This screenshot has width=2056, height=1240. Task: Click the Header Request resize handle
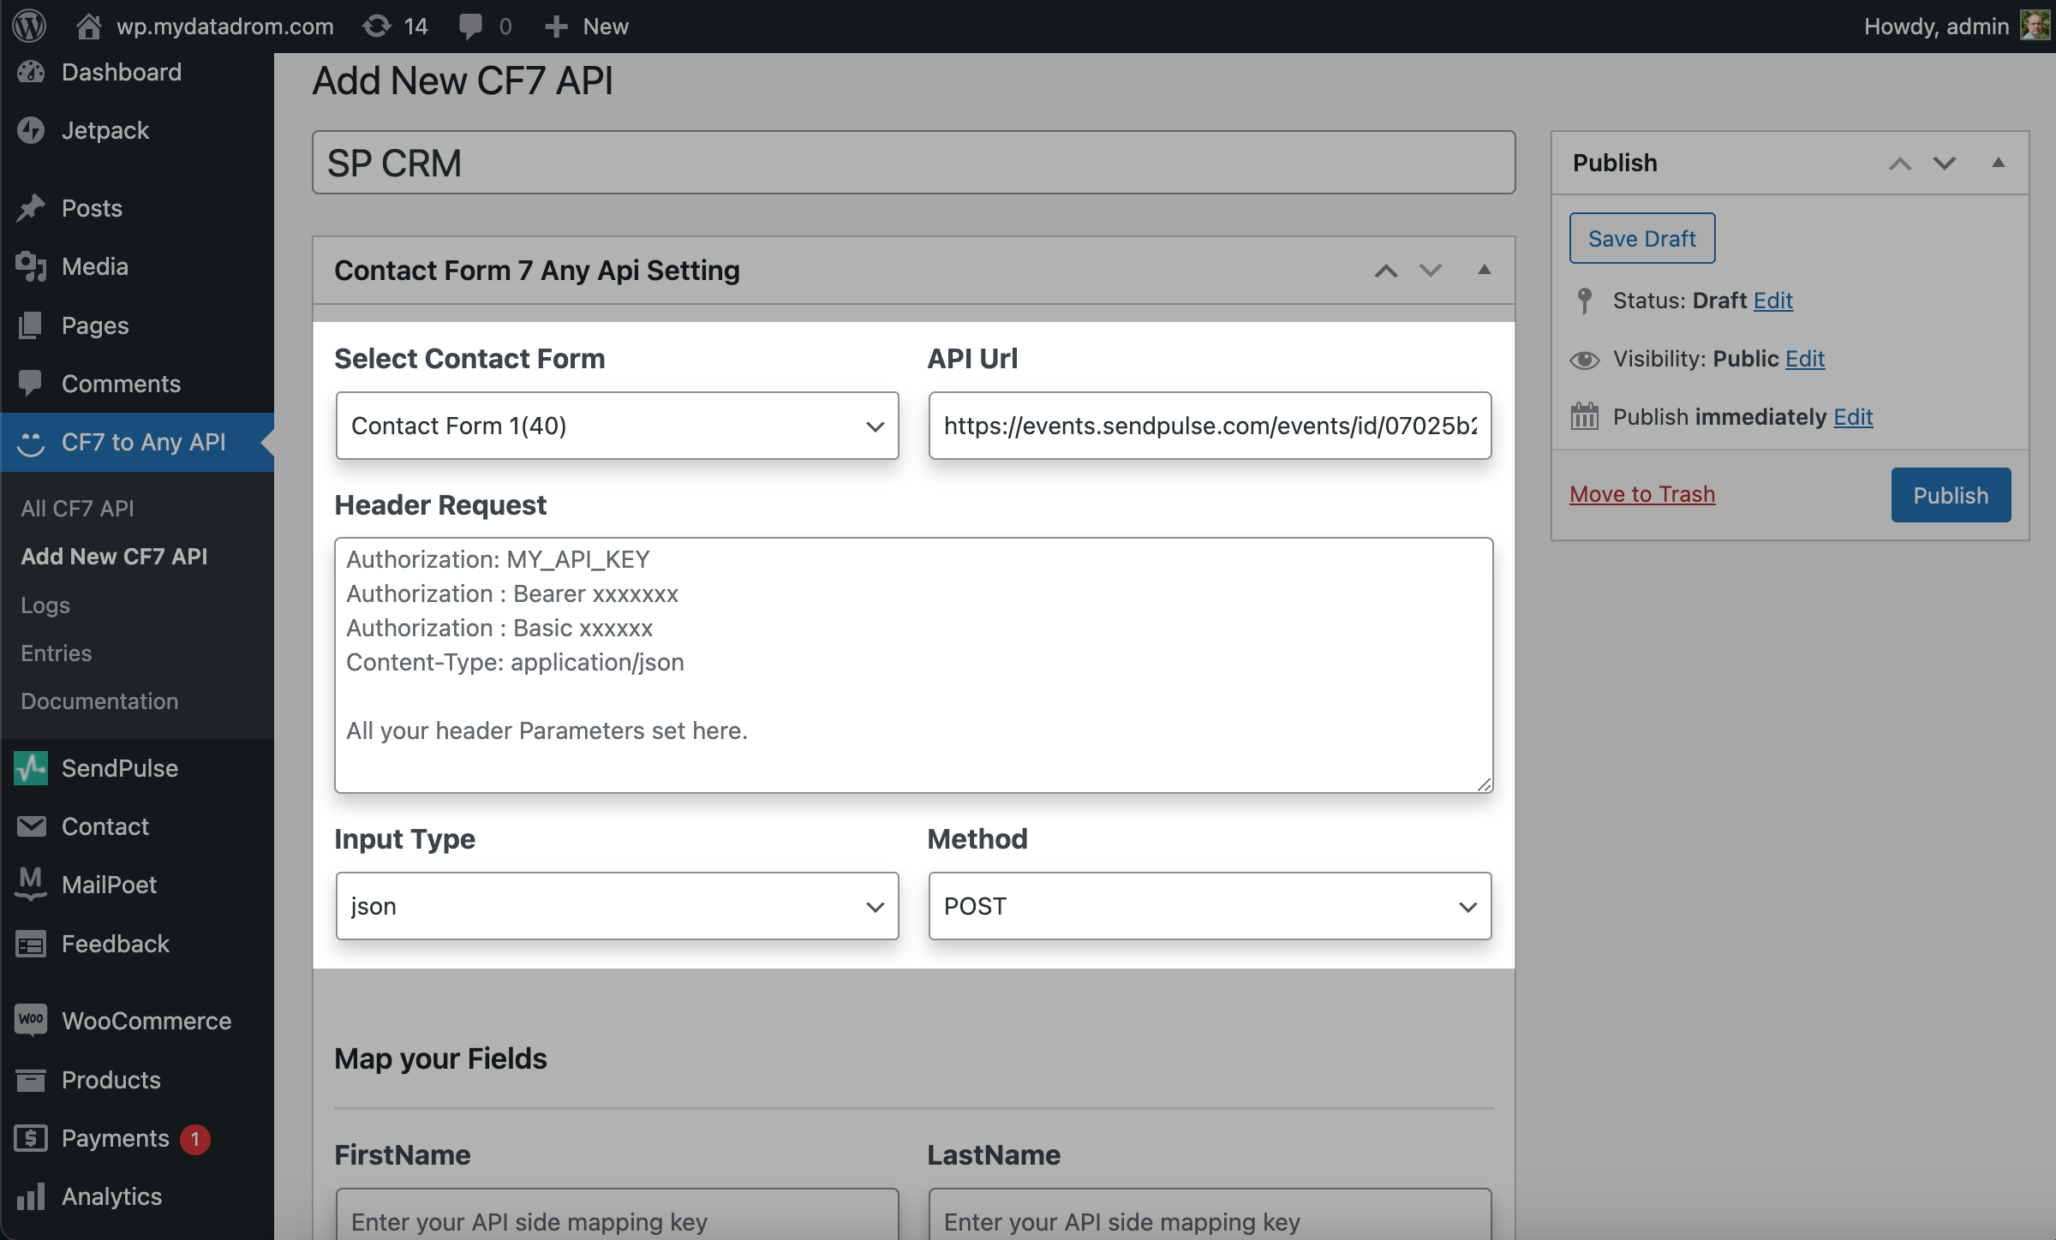[1484, 784]
